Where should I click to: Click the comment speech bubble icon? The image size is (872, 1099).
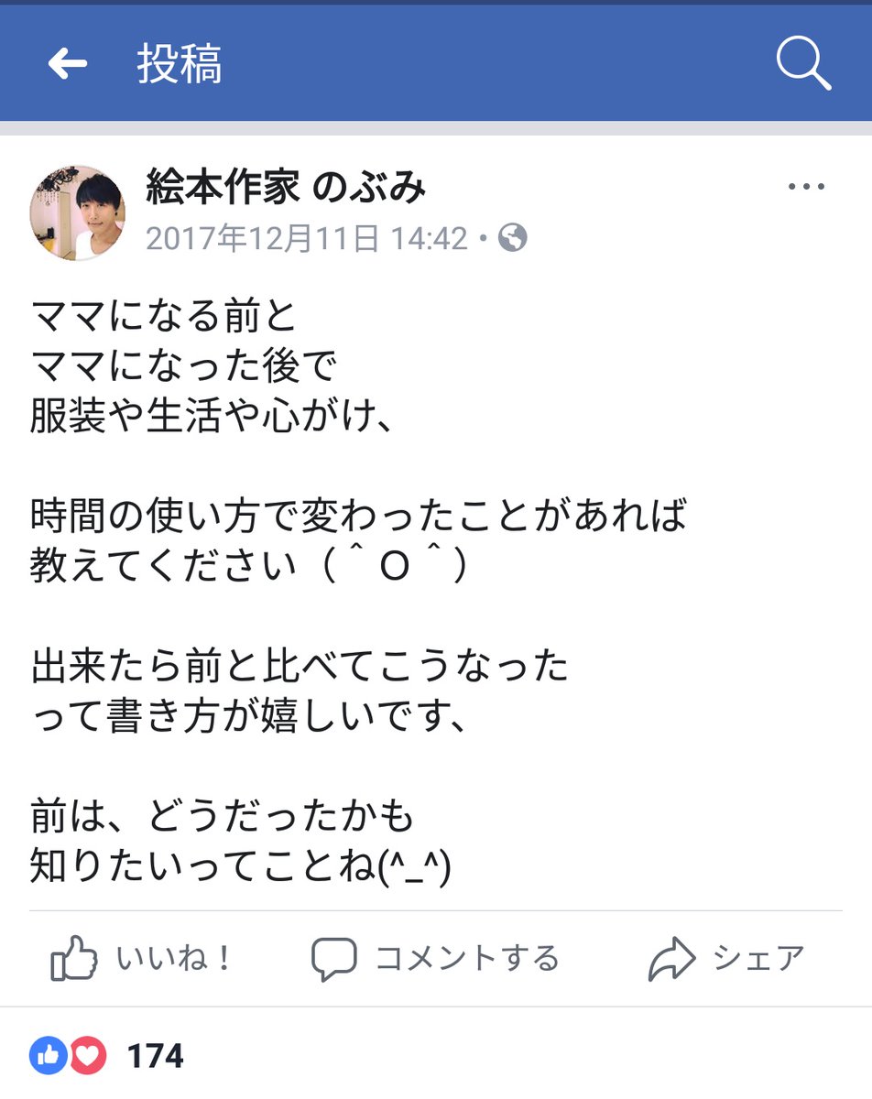pos(333,959)
